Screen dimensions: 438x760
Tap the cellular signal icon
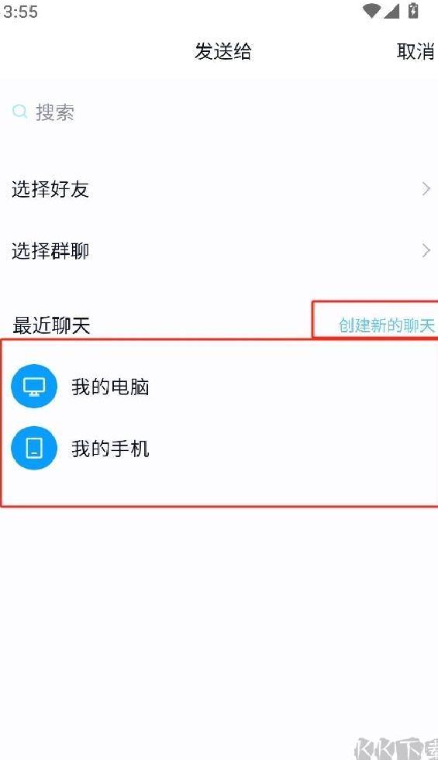391,11
